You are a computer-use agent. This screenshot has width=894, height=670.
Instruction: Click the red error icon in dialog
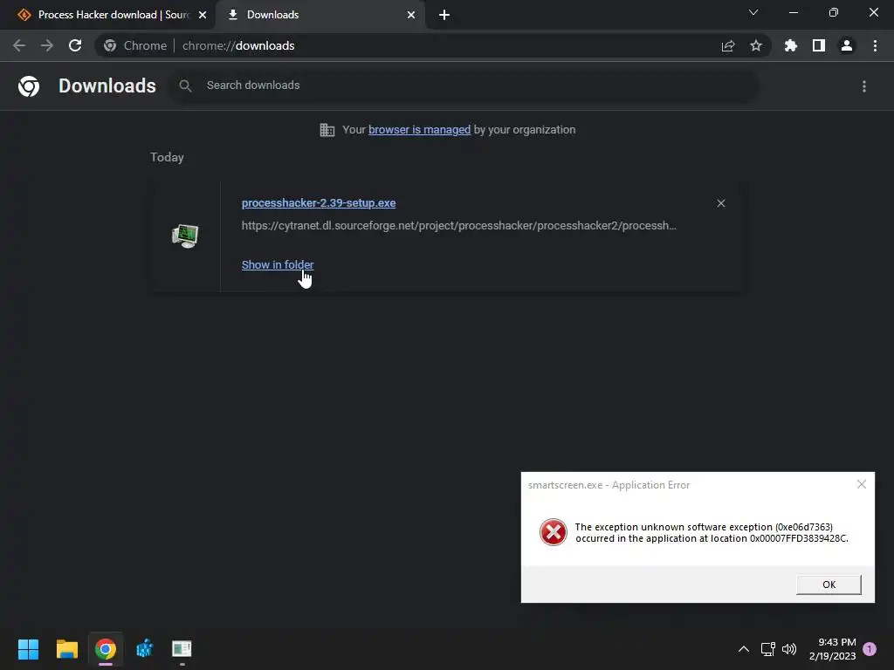pyautogui.click(x=553, y=532)
